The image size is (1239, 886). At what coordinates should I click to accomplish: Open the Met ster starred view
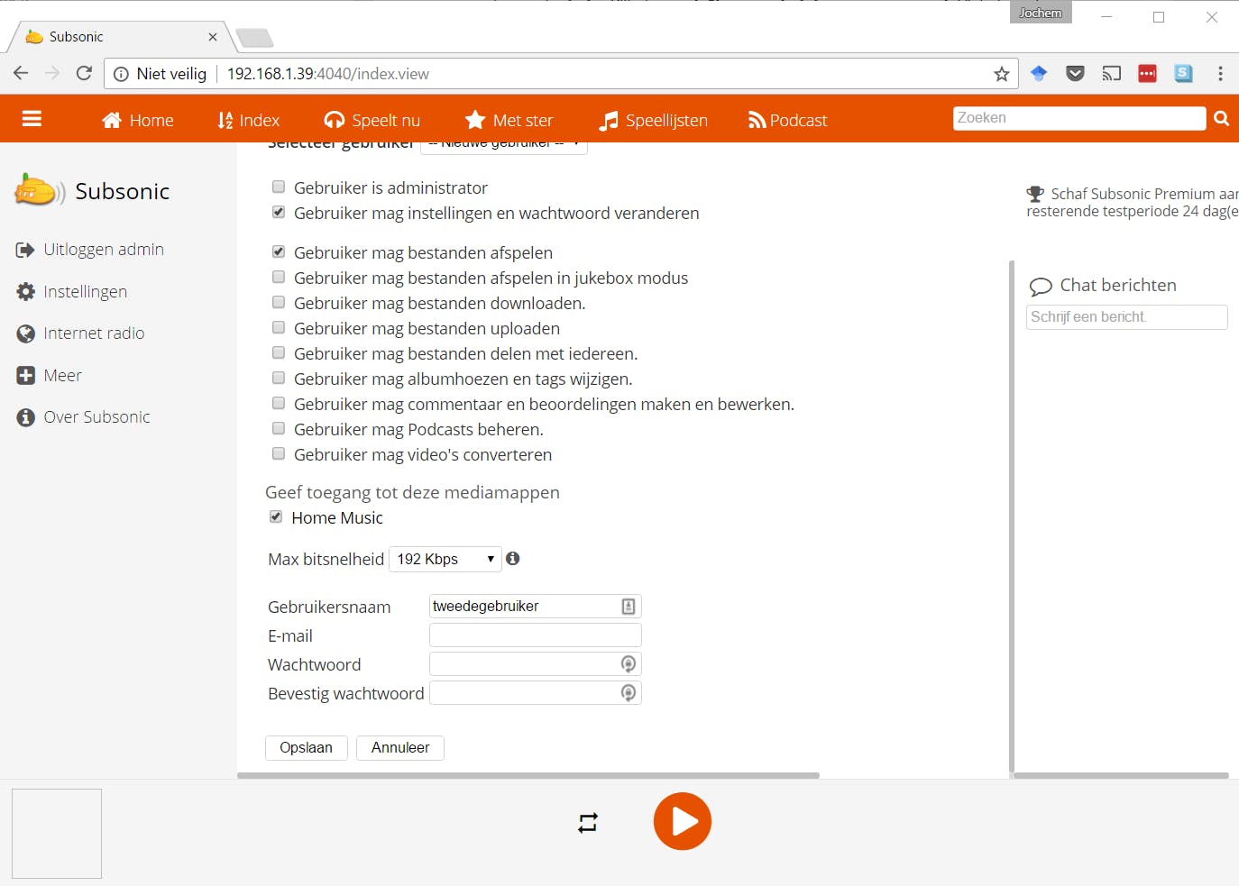coord(509,120)
